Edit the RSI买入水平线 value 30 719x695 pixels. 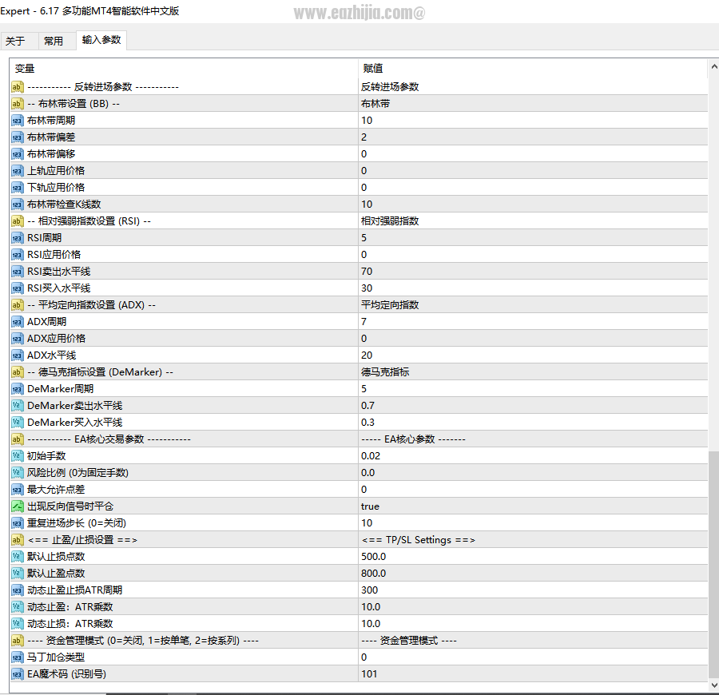click(533, 288)
